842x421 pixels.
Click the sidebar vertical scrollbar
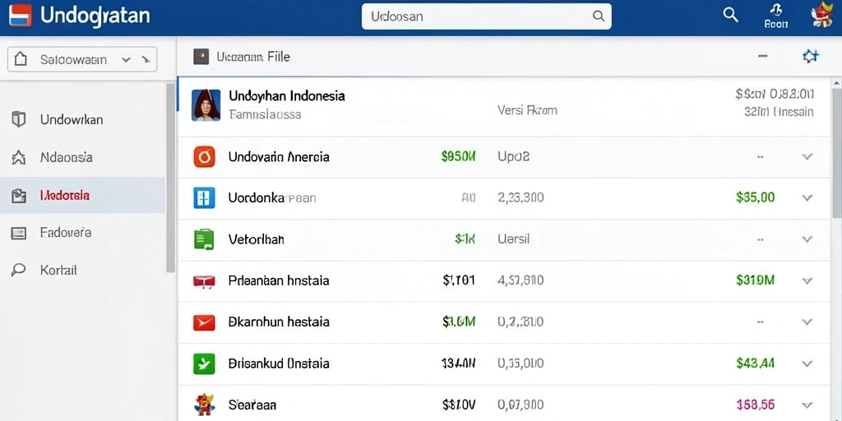pyautogui.click(x=171, y=178)
